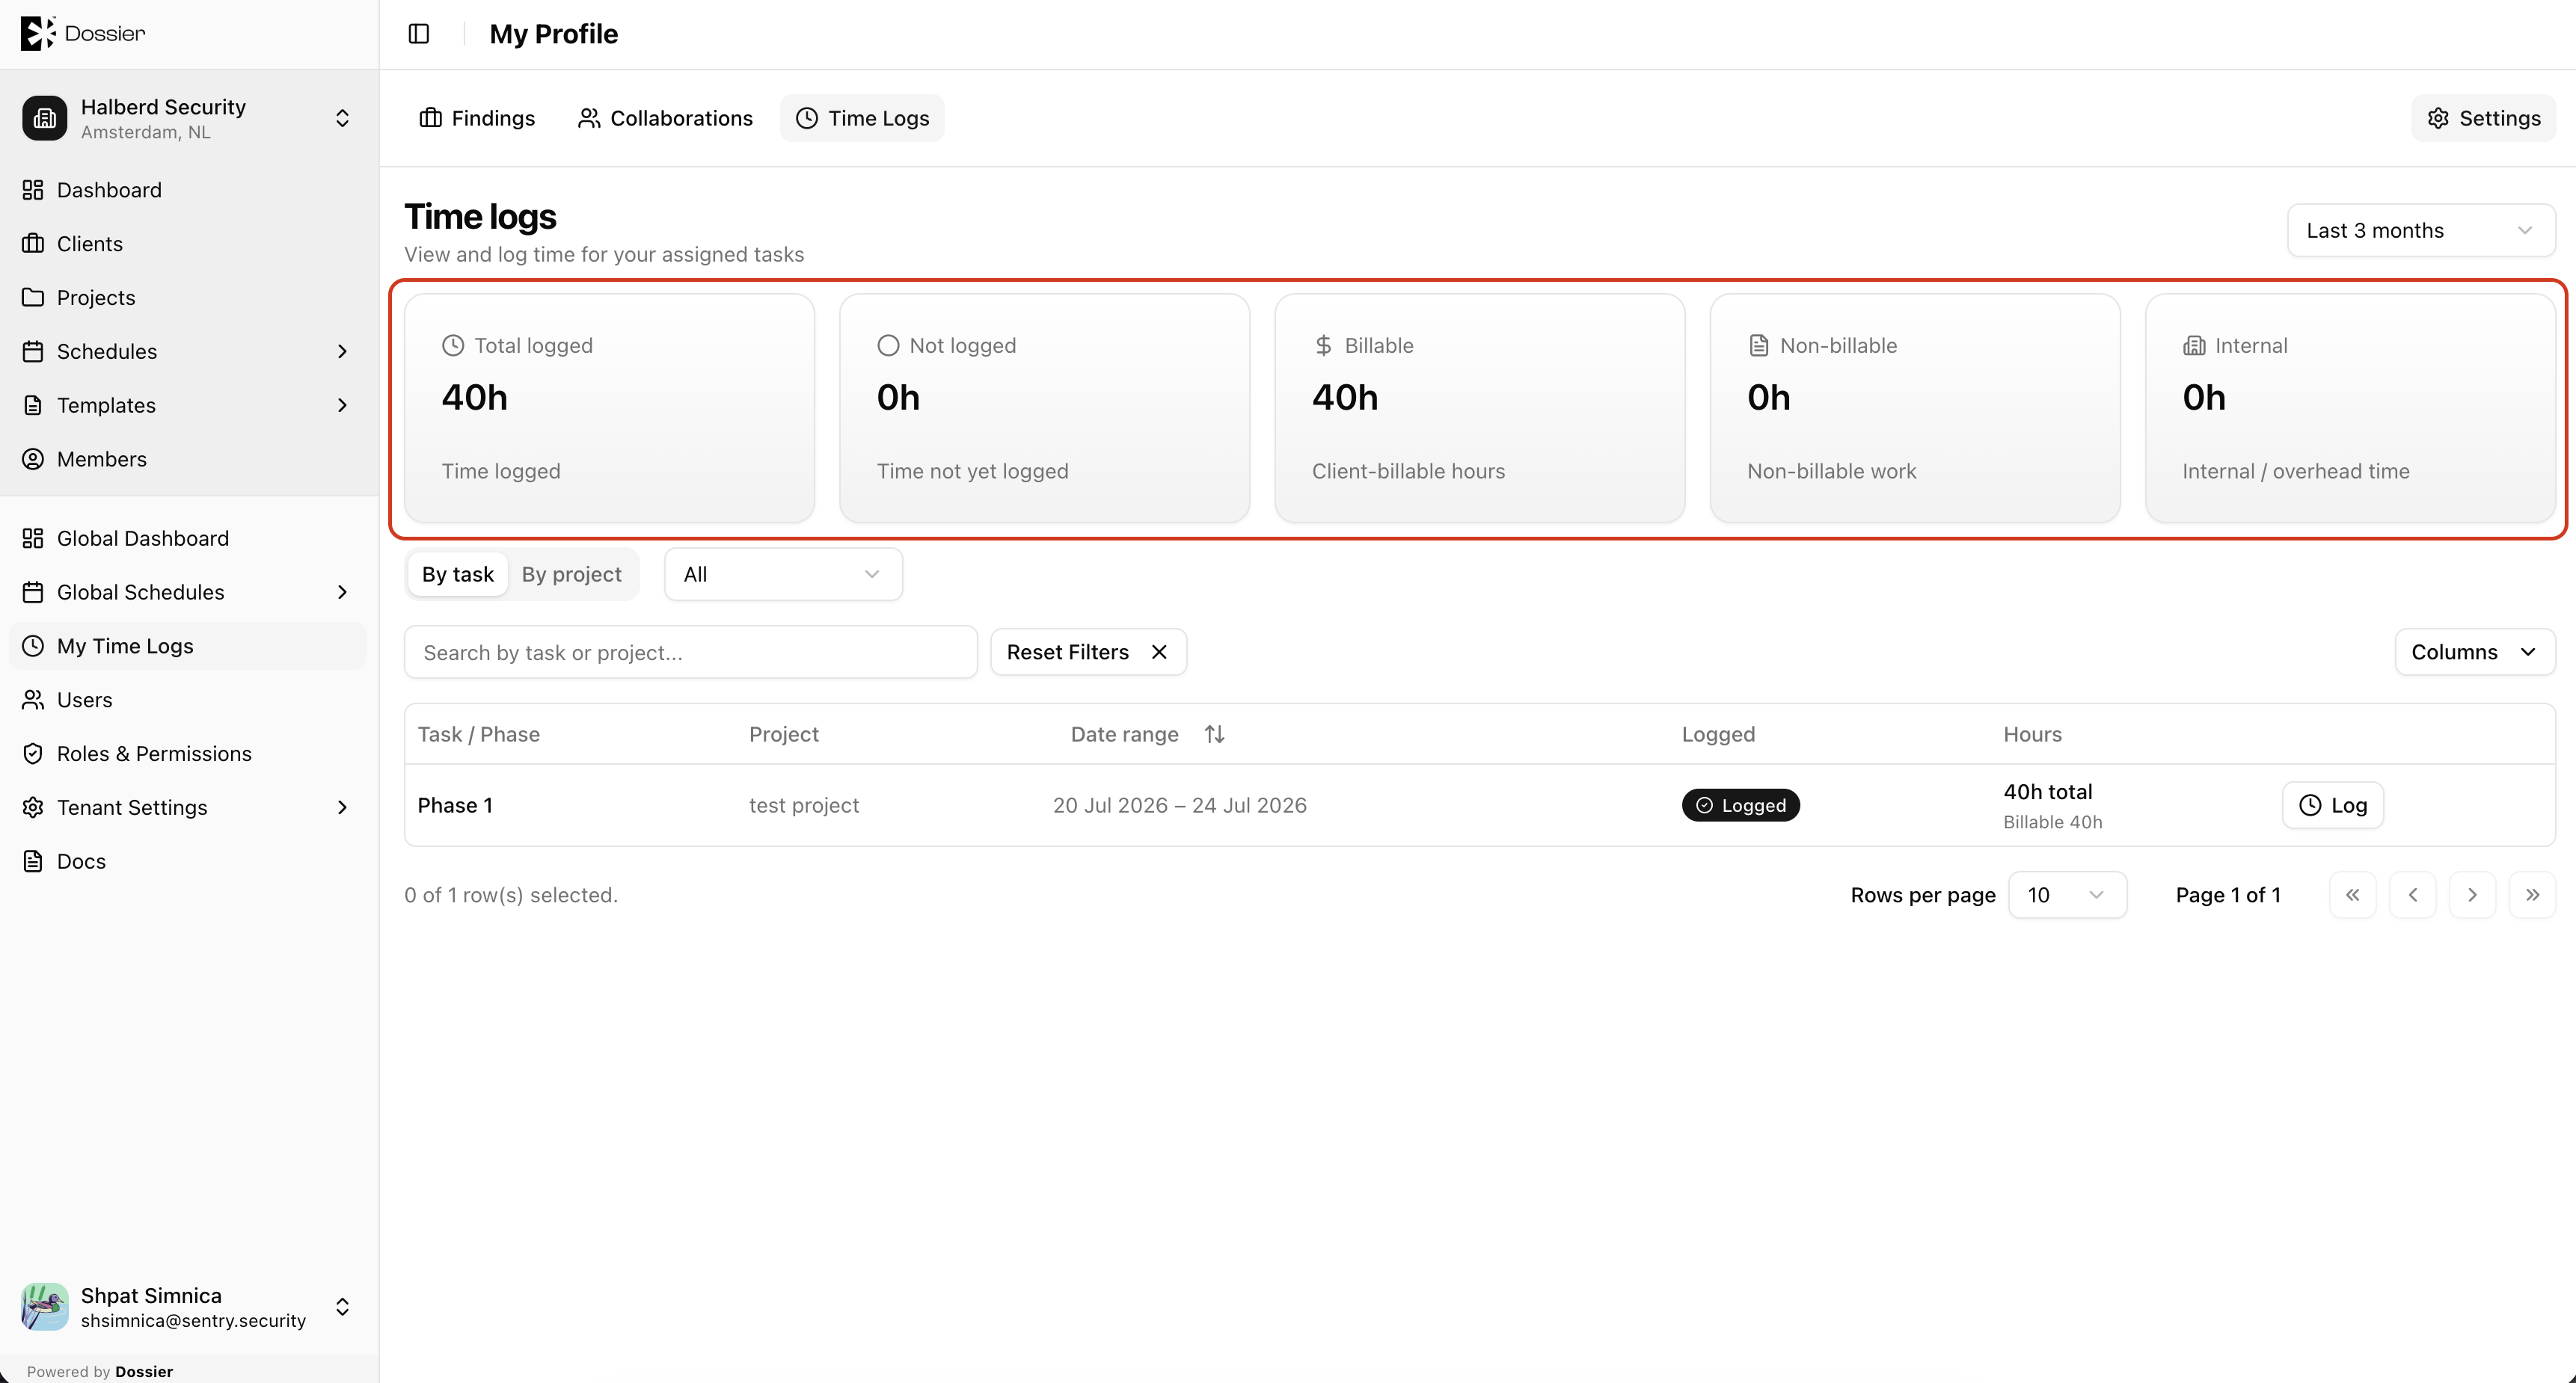Expand the Templates submenu
The width and height of the screenshot is (2576, 1383).
point(342,406)
